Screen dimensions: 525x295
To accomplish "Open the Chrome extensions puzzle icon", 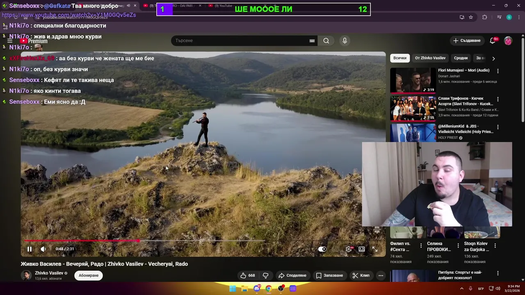I will (485, 17).
